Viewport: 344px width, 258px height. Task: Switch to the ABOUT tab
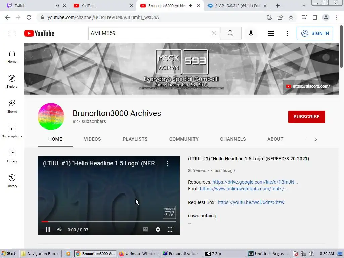coord(275,139)
